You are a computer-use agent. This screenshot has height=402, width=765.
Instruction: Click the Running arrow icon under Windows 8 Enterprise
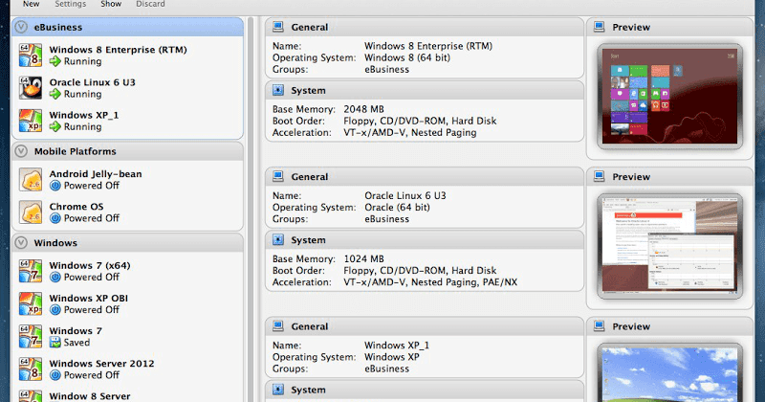55,61
